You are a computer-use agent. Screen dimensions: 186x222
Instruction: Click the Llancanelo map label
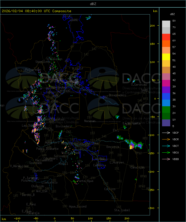coord(49,183)
